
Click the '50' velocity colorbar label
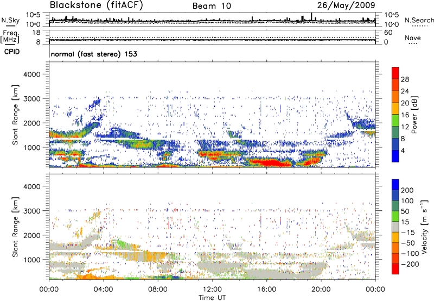click(405, 211)
